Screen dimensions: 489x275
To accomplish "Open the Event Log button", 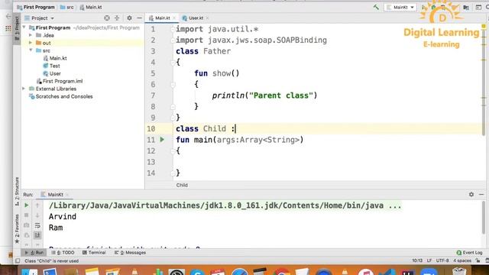I will [x=470, y=253].
